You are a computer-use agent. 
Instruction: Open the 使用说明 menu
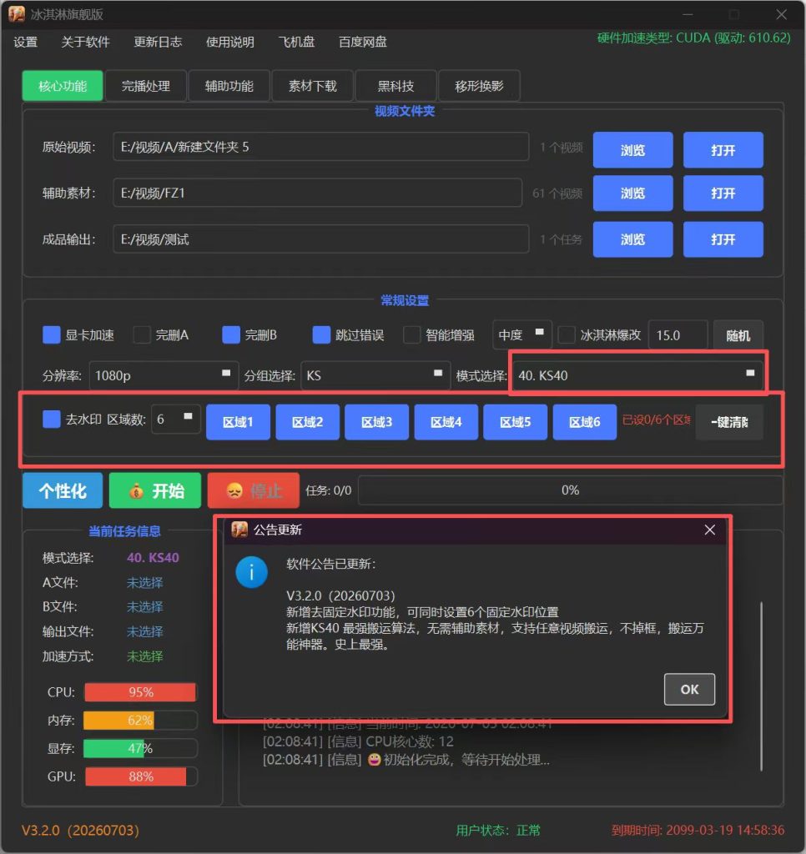tap(230, 42)
